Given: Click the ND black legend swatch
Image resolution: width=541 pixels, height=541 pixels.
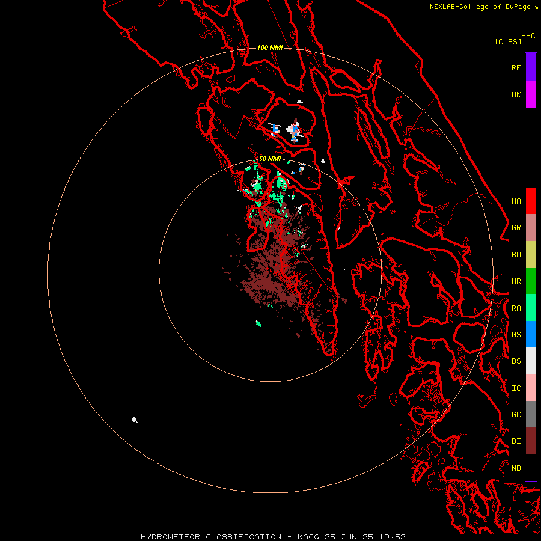Looking at the screenshot, I should 531,468.
